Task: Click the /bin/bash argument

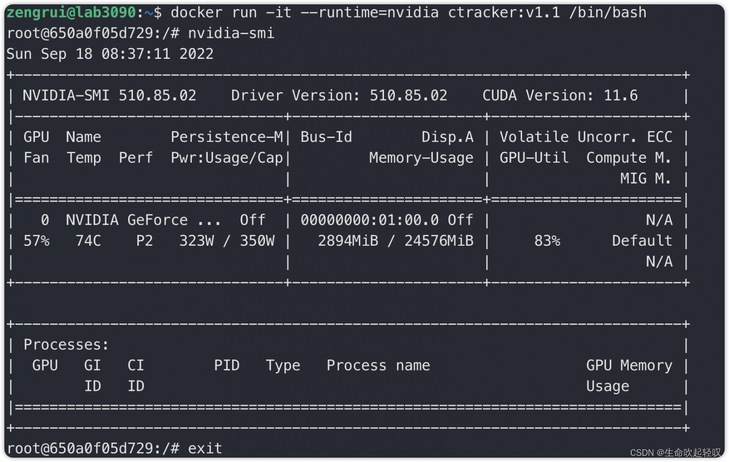Action: click(x=608, y=12)
